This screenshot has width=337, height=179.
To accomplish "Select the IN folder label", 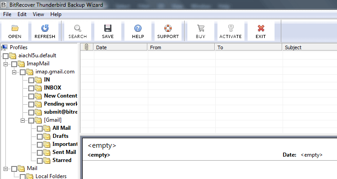I will pos(47,80).
